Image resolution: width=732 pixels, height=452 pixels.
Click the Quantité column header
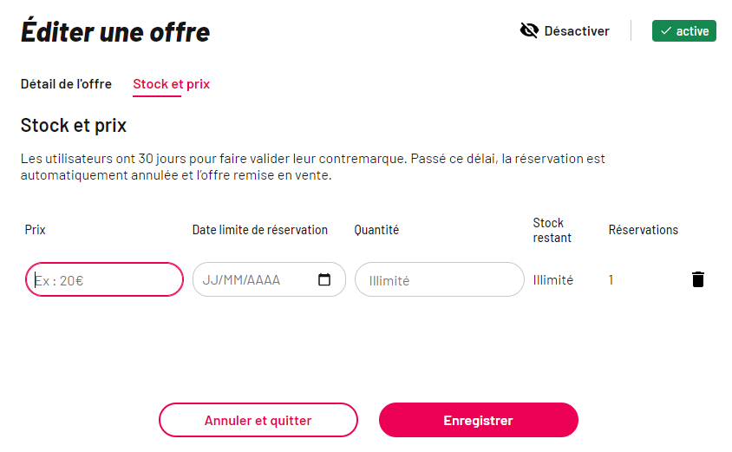coord(376,230)
